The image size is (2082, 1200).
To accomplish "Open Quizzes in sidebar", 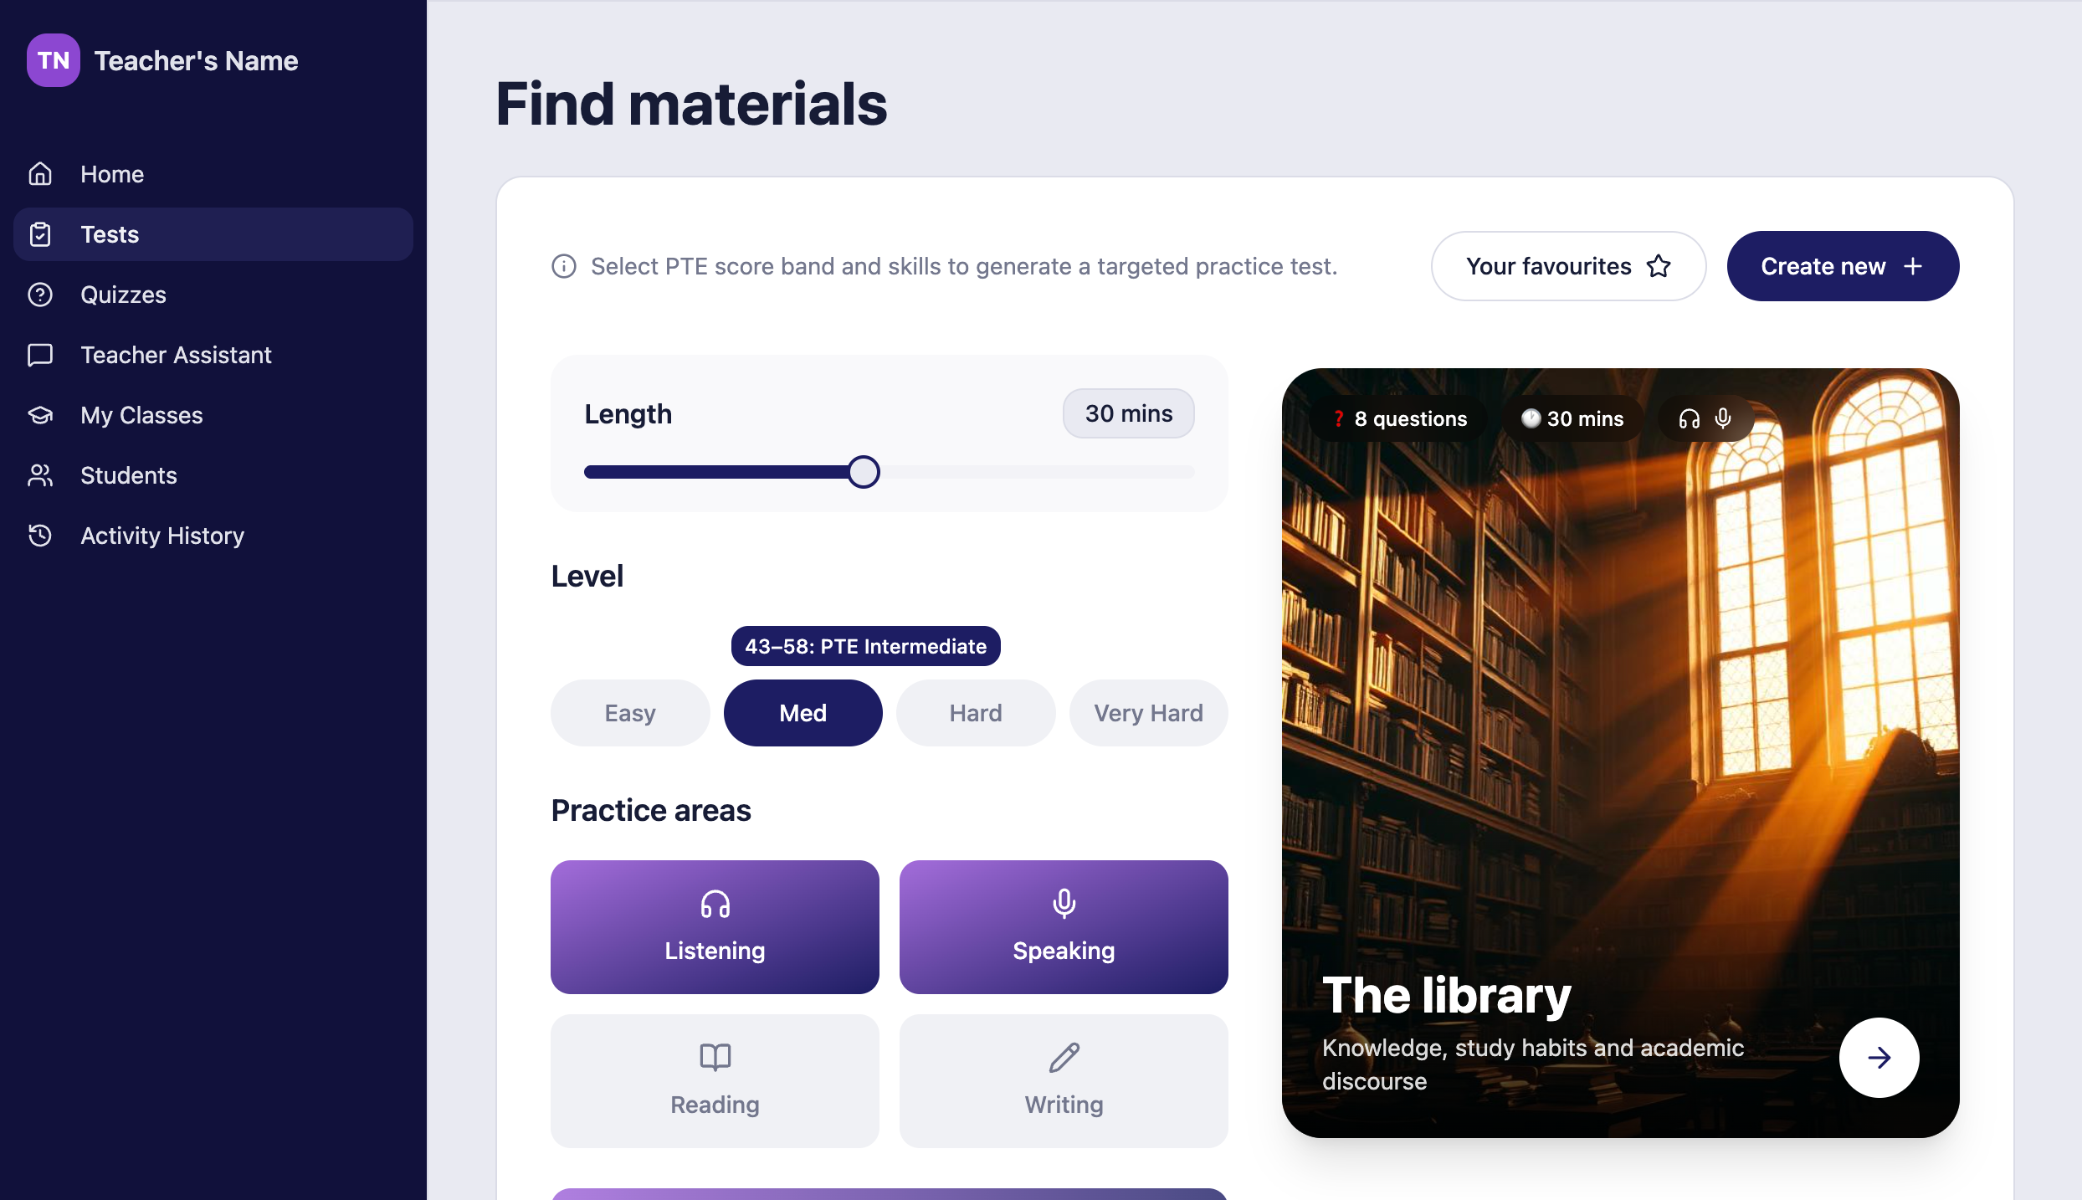I will coord(213,295).
